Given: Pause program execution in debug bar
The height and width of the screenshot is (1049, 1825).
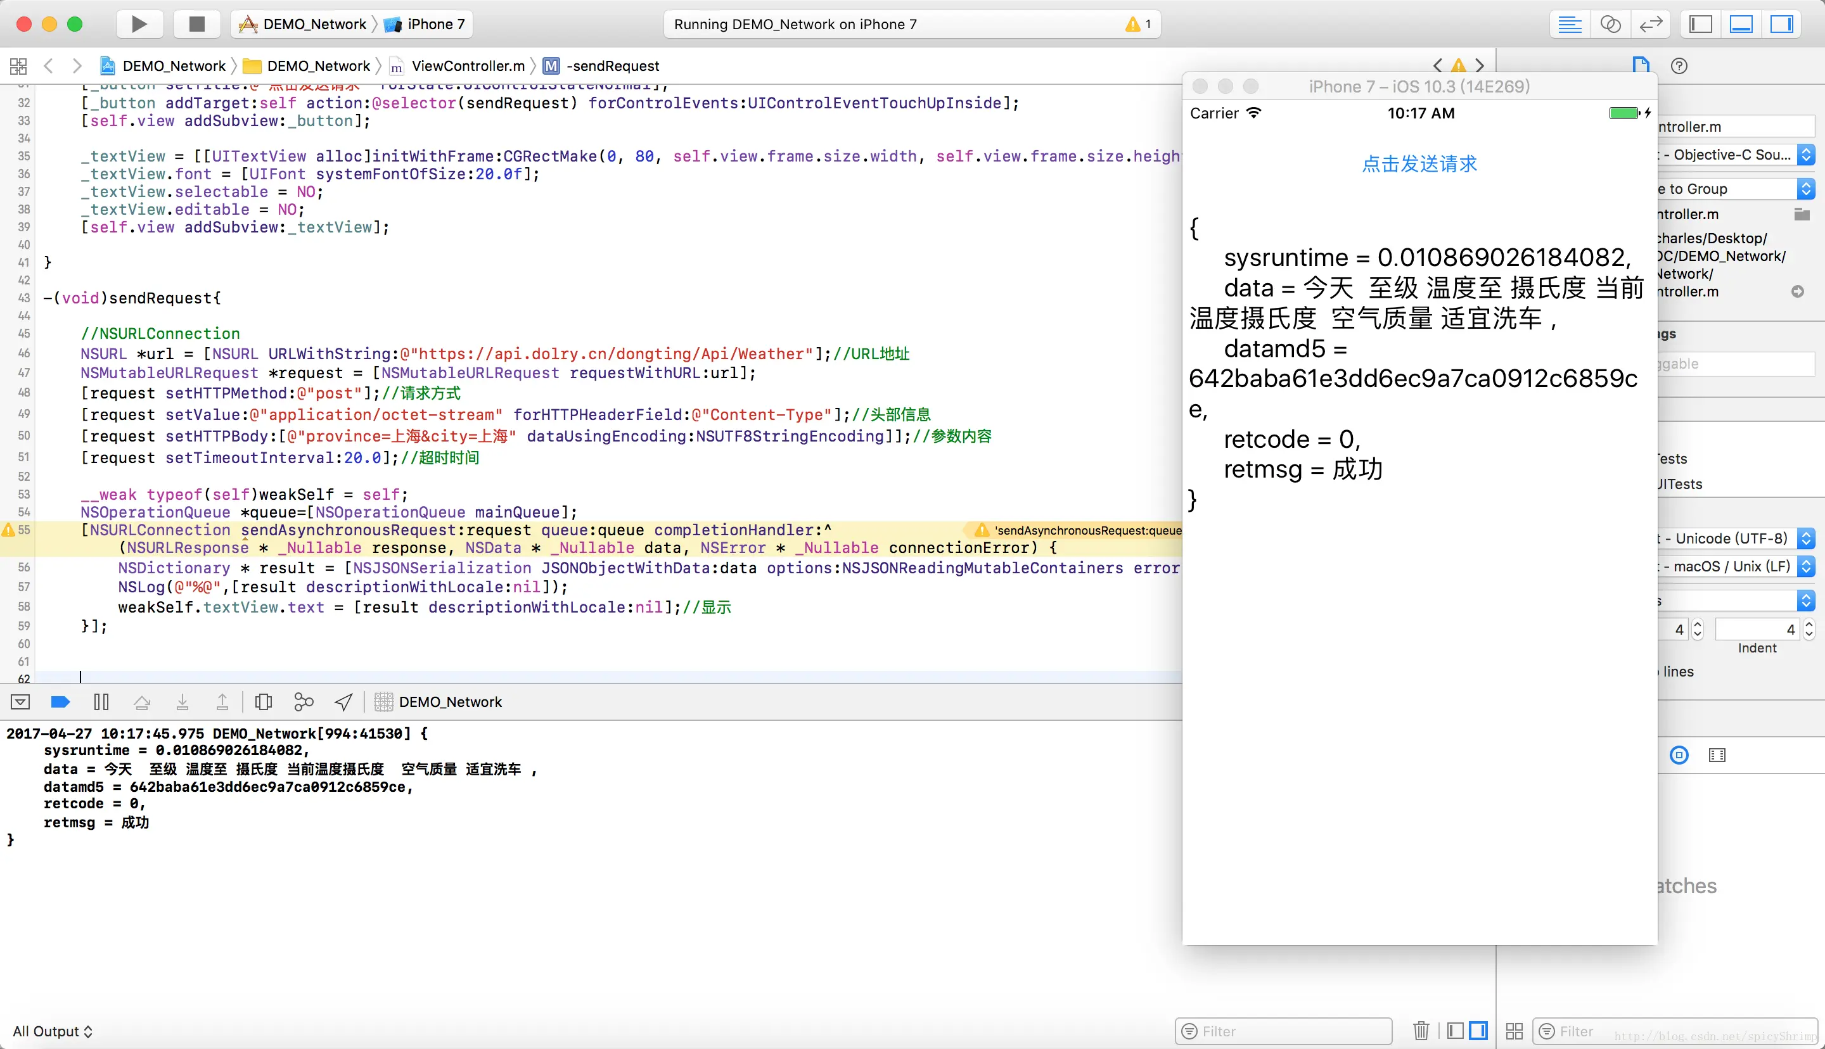Looking at the screenshot, I should (x=101, y=702).
